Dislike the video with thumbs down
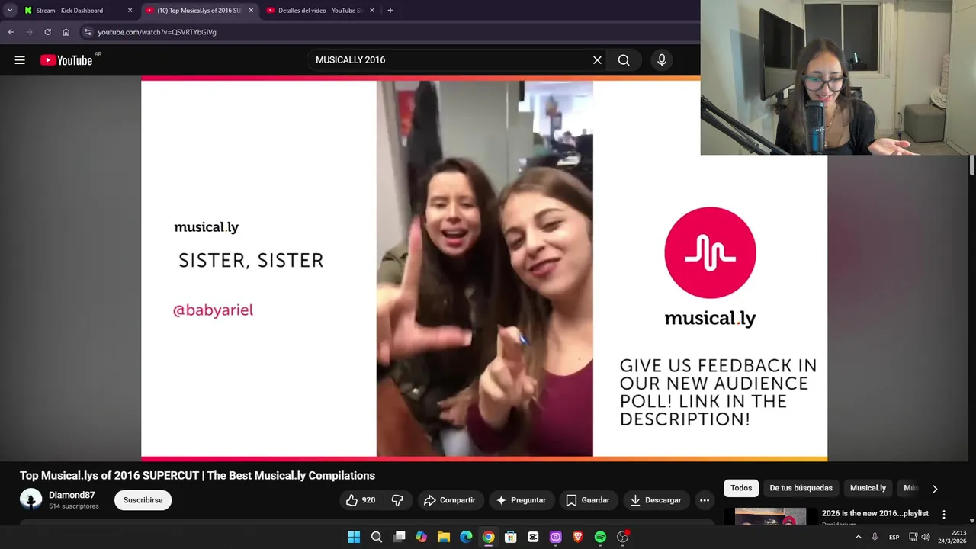 pyautogui.click(x=397, y=500)
